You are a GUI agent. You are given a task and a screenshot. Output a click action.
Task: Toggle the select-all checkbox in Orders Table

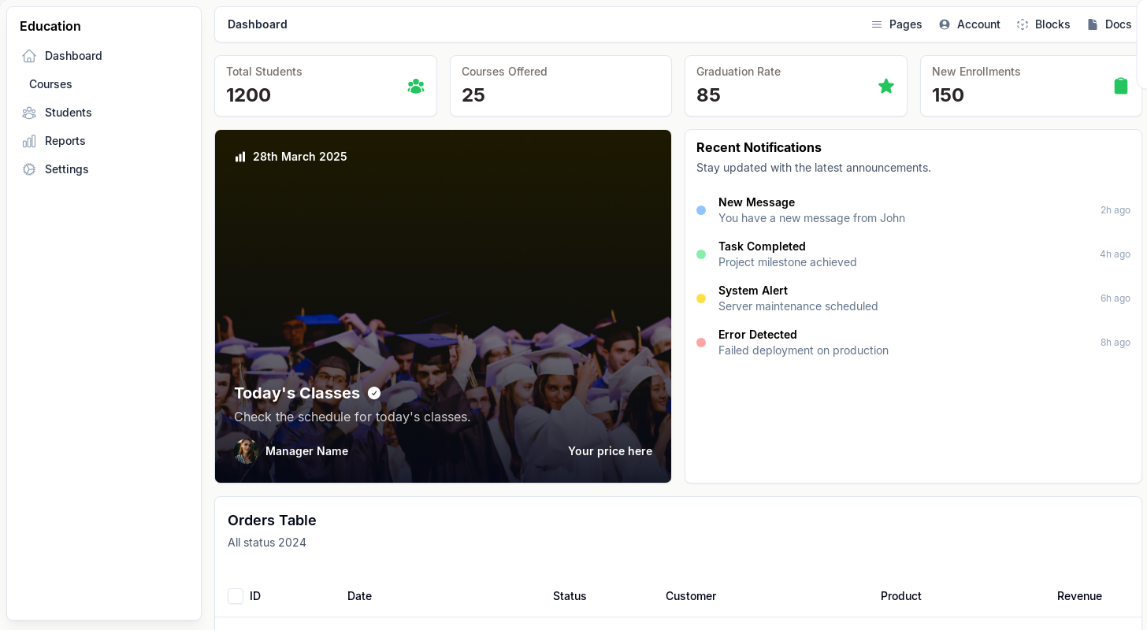236,596
